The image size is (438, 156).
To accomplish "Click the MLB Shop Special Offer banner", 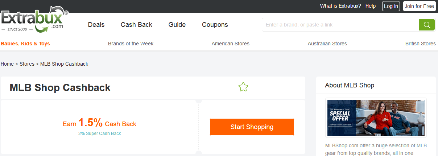I will tap(376, 118).
